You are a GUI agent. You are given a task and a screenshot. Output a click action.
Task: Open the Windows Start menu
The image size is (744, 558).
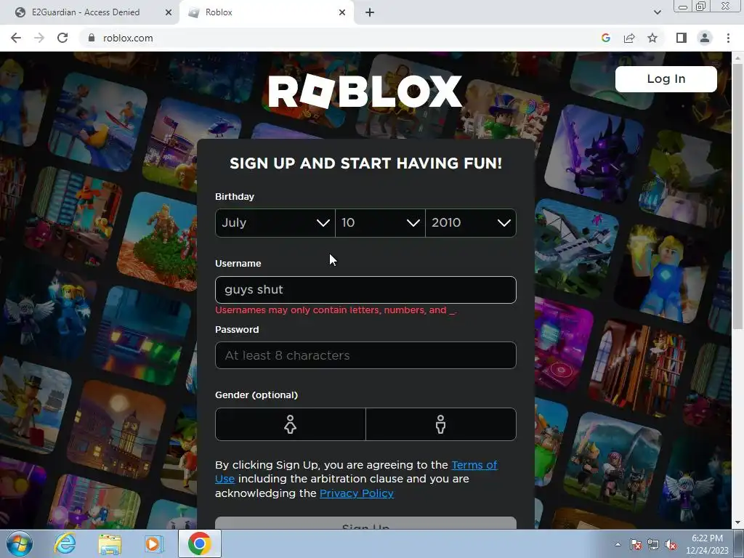click(20, 543)
